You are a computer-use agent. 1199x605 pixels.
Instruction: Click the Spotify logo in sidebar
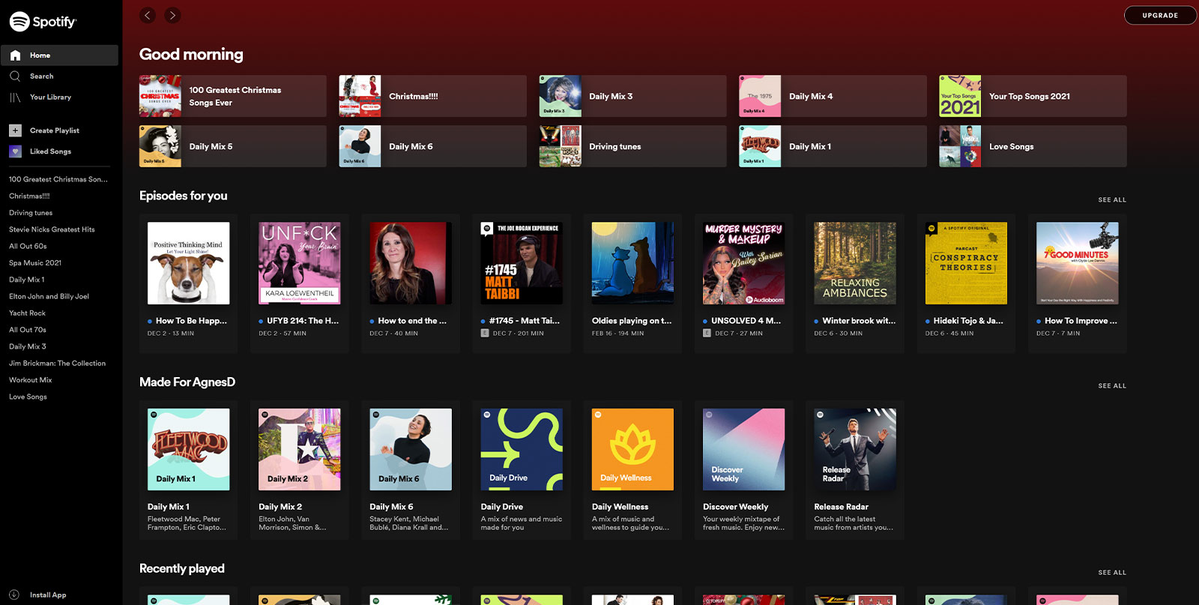(43, 22)
